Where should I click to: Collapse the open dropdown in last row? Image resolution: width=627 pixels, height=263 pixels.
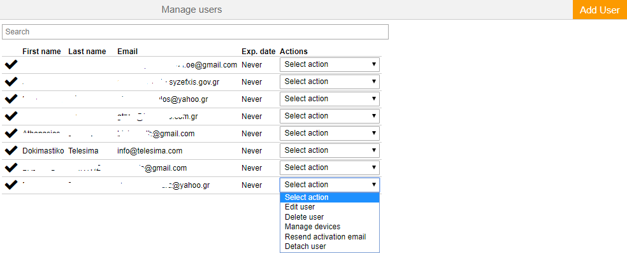[x=329, y=185]
